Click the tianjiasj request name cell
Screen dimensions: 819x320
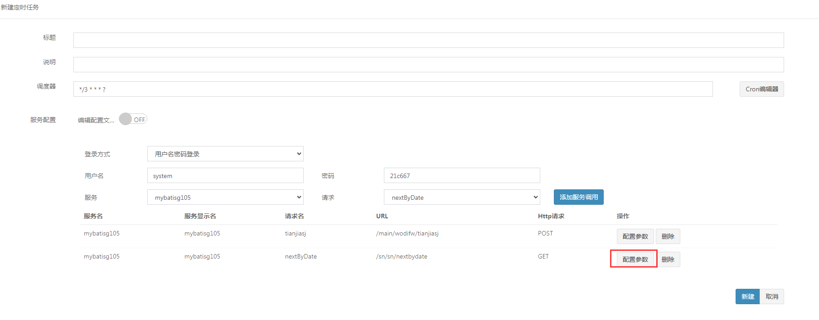(x=296, y=234)
